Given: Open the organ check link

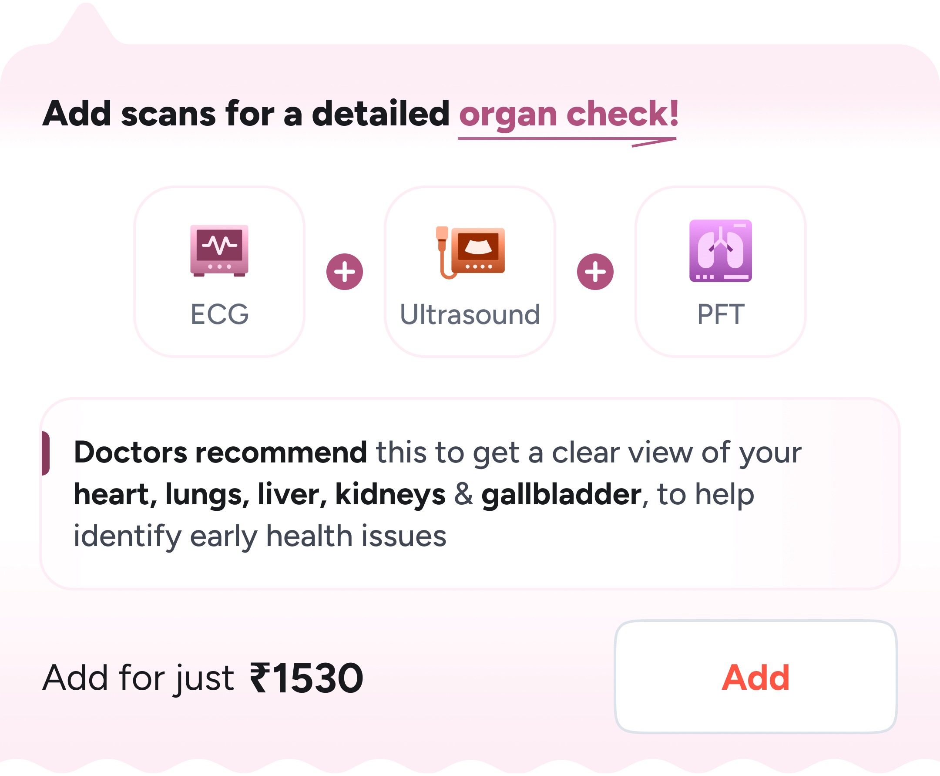Looking at the screenshot, I should 569,114.
